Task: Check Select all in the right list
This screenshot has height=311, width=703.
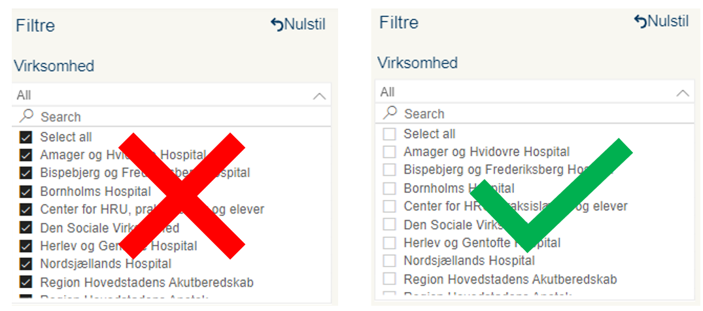Action: coord(389,134)
